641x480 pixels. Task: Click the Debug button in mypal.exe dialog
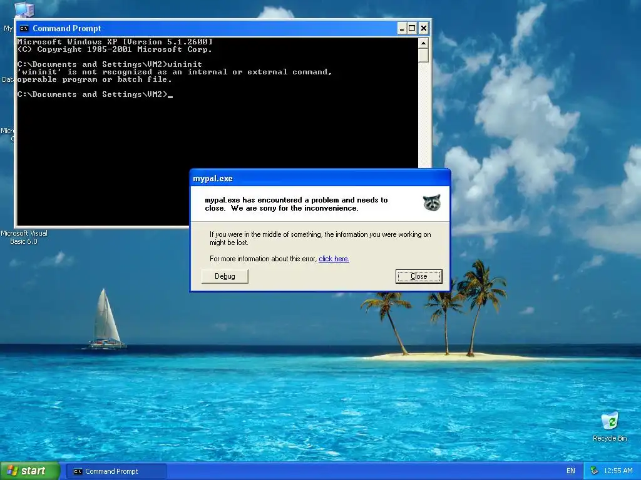[x=225, y=276]
